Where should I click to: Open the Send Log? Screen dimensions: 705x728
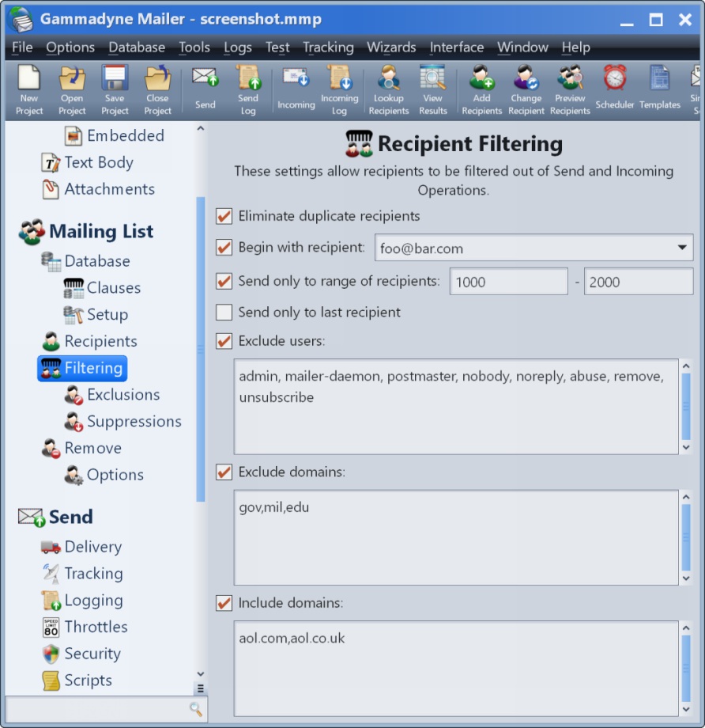(248, 90)
